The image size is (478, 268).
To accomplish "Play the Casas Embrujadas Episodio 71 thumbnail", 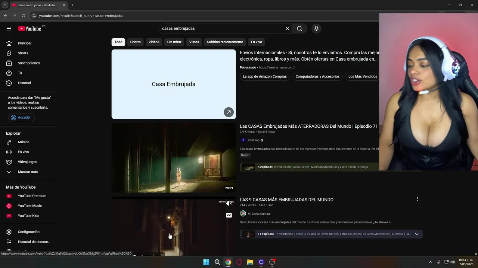I will (x=174, y=158).
